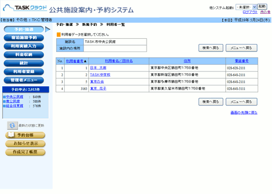Select user TASK中学校
This screenshot has width=272, height=194.
[x=100, y=75]
